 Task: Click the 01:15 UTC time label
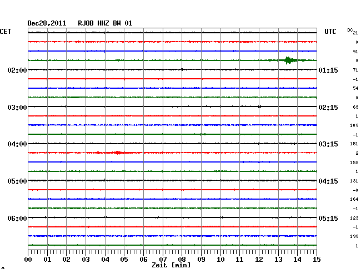(328, 70)
